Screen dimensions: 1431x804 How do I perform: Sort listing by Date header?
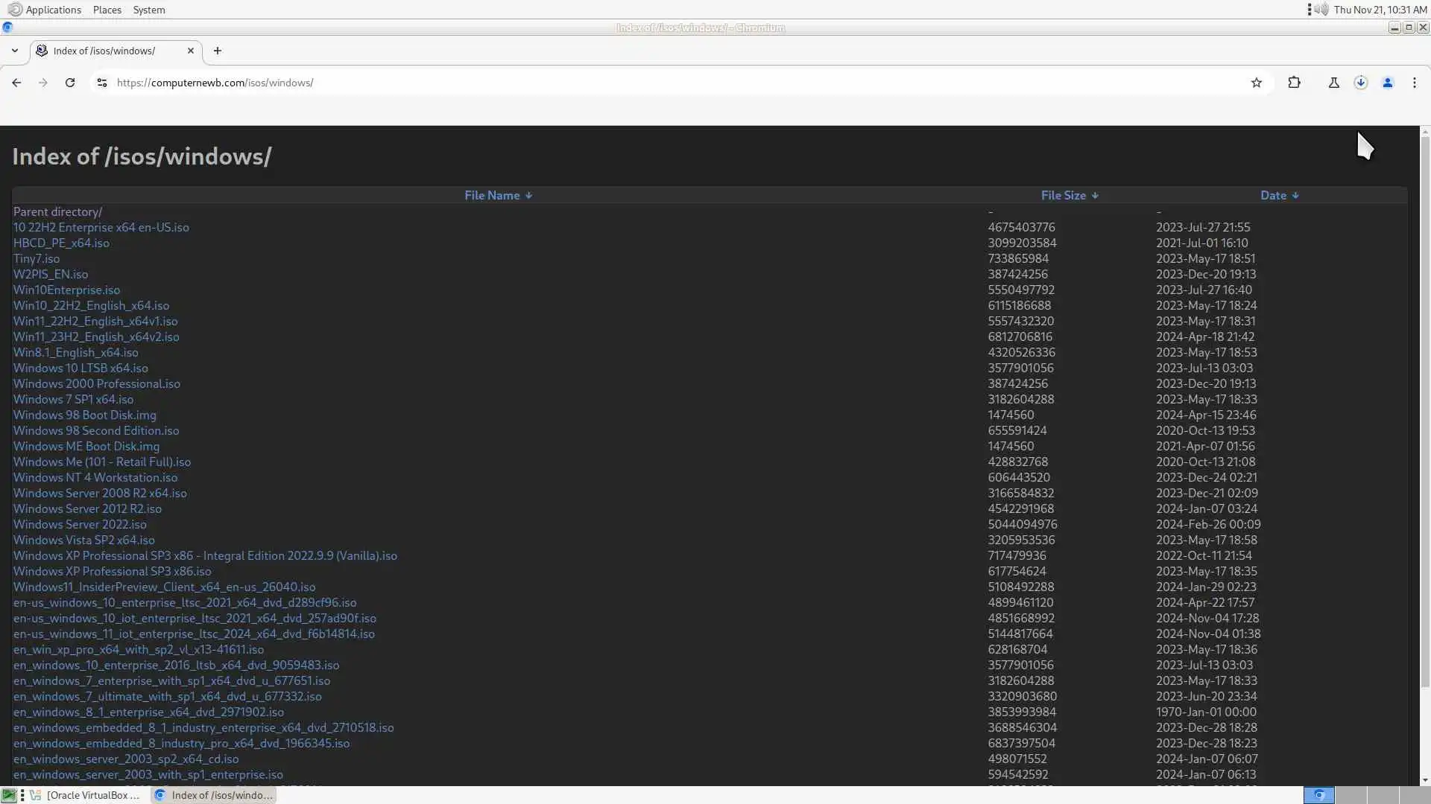[1273, 195]
